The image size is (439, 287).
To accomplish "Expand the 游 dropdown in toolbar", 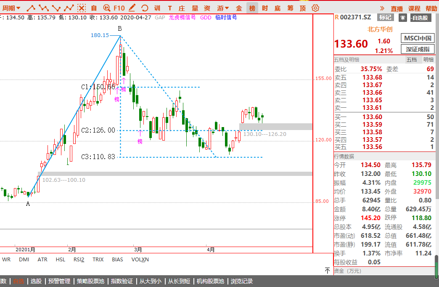I will [223, 8].
